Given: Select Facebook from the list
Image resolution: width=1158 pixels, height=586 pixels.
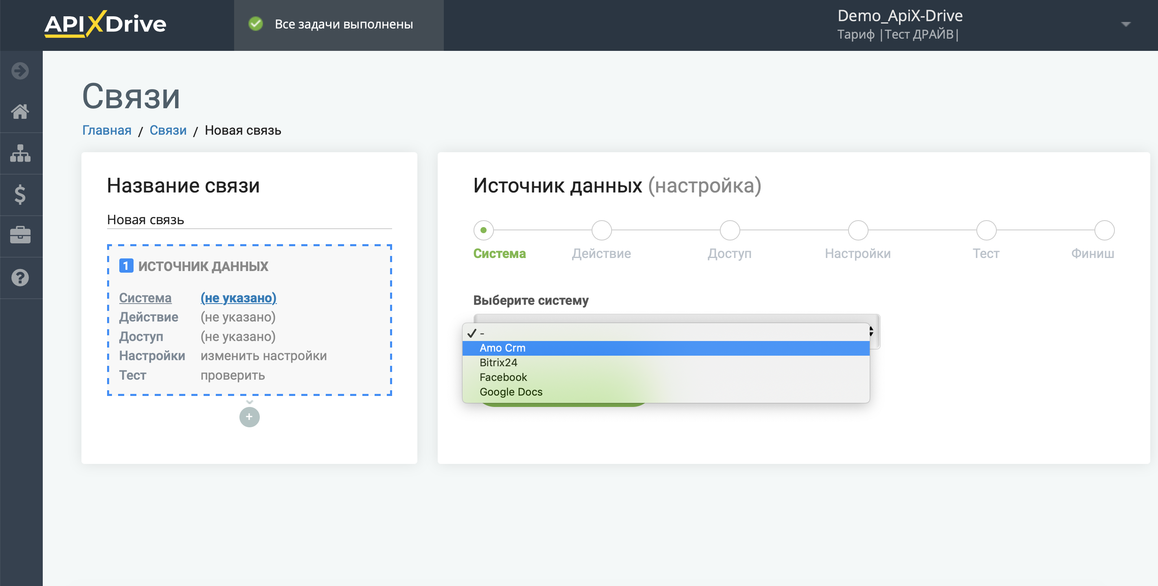Looking at the screenshot, I should (x=666, y=377).
